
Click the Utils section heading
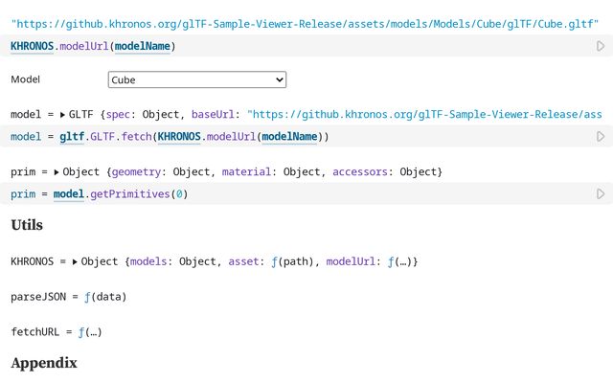click(x=27, y=226)
